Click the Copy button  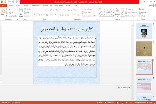[x=9, y=13]
